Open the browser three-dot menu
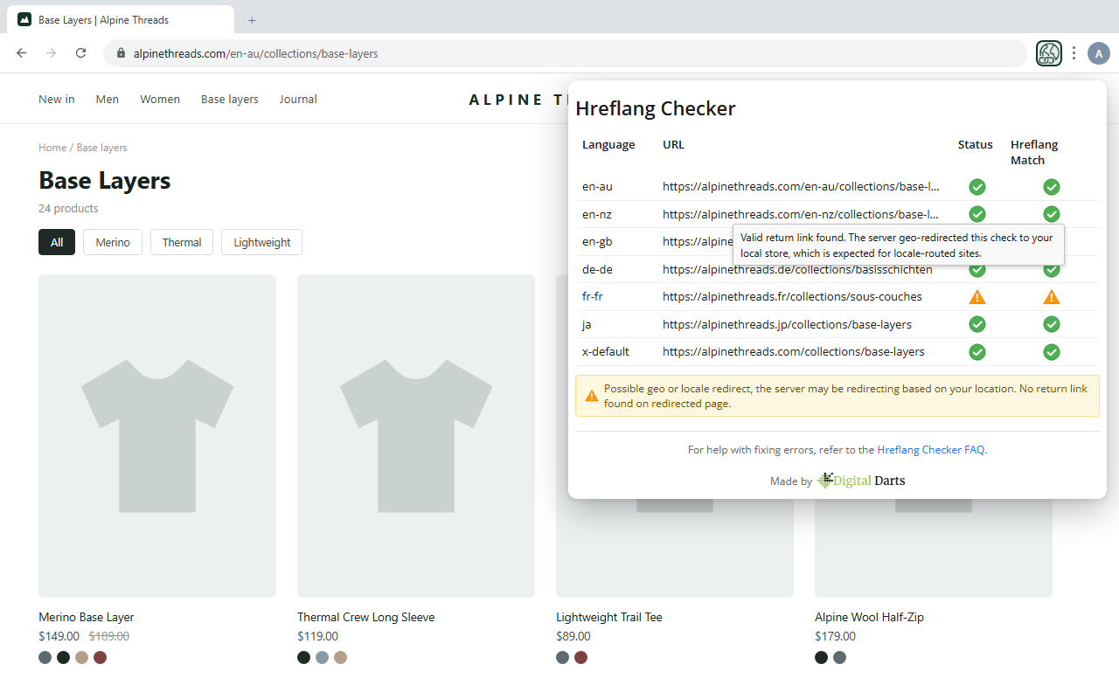 pyautogui.click(x=1074, y=53)
